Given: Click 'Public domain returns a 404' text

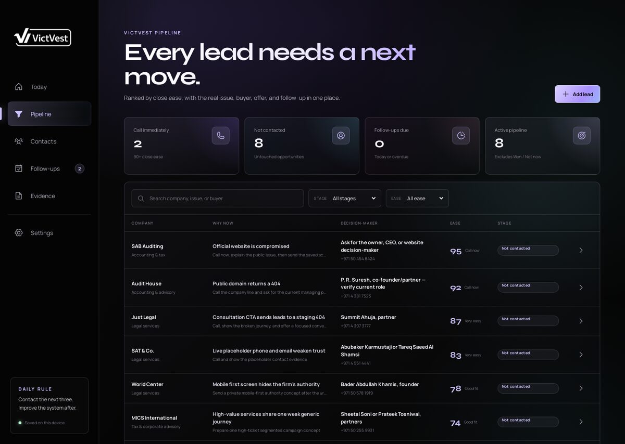Looking at the screenshot, I should tap(246, 284).
